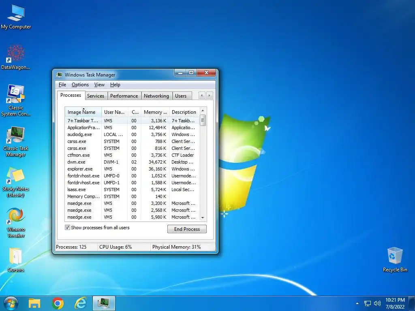Open the Options menu
Viewport: 415px width, 311px height.
(80, 85)
